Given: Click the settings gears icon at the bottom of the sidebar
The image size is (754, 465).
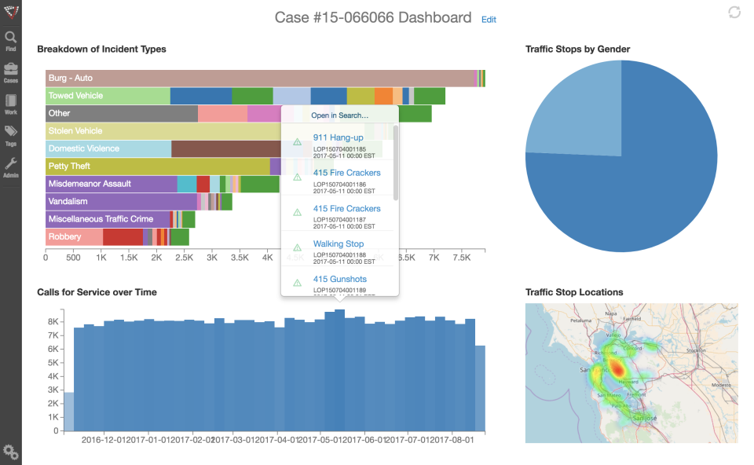Looking at the screenshot, I should pyautogui.click(x=10, y=452).
